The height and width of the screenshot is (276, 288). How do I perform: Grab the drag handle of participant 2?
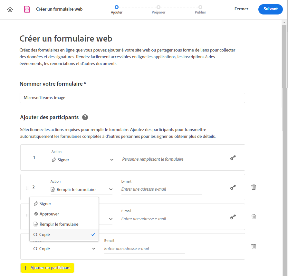27,187
